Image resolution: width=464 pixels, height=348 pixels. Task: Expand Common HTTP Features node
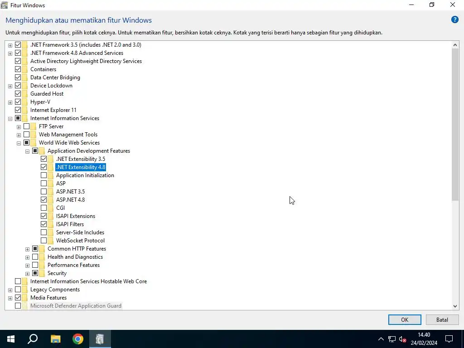[27, 249]
